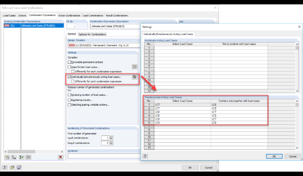Click row number 7 in Simultaneously Acting table
Image resolution: width=303 pixels, height=176 pixels.
tap(149, 126)
